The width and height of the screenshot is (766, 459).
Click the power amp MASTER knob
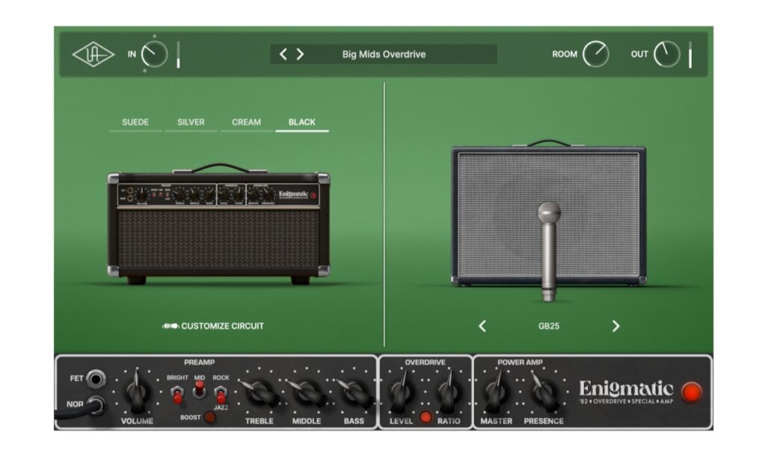[496, 392]
